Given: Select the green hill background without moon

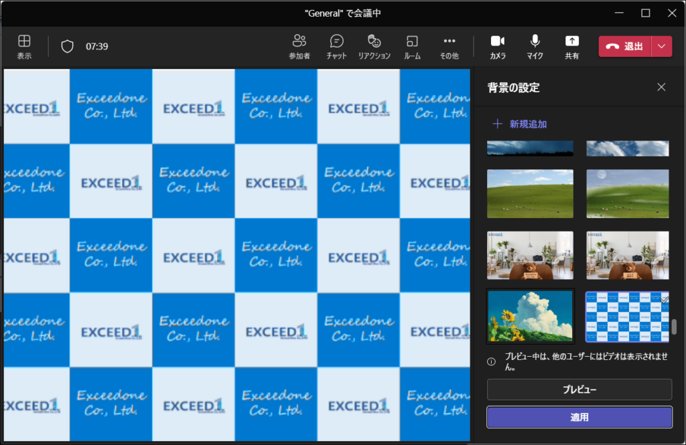Looking at the screenshot, I should (530, 193).
